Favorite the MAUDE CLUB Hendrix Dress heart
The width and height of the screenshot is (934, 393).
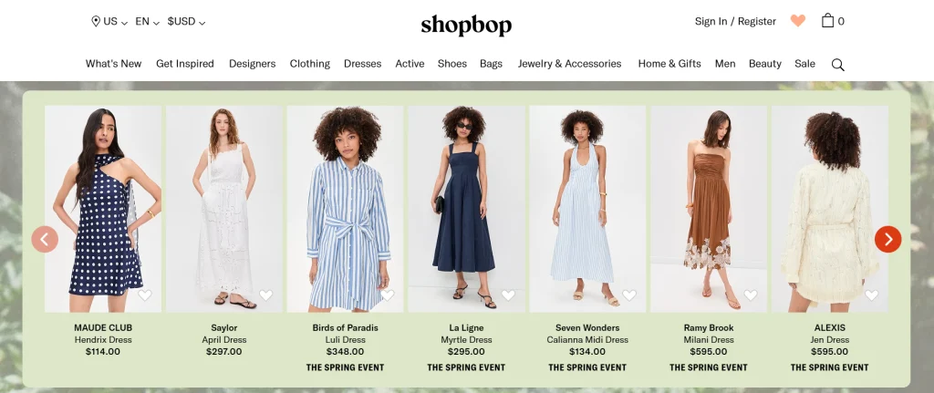(x=145, y=295)
